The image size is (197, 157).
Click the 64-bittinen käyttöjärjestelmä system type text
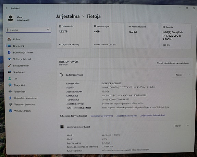123,104
